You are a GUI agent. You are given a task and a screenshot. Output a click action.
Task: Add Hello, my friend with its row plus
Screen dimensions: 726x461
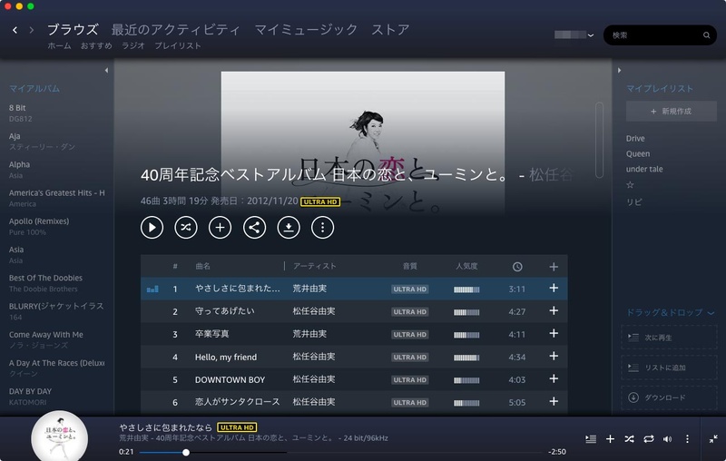554,356
